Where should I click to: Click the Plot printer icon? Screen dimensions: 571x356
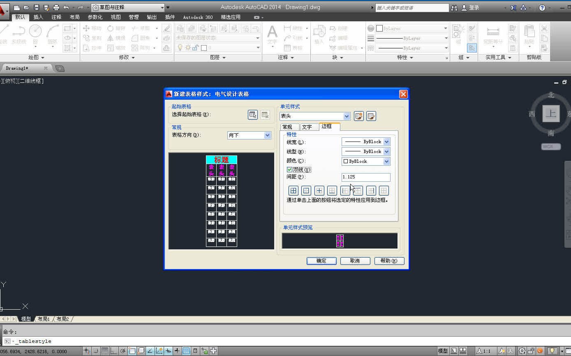coord(56,7)
